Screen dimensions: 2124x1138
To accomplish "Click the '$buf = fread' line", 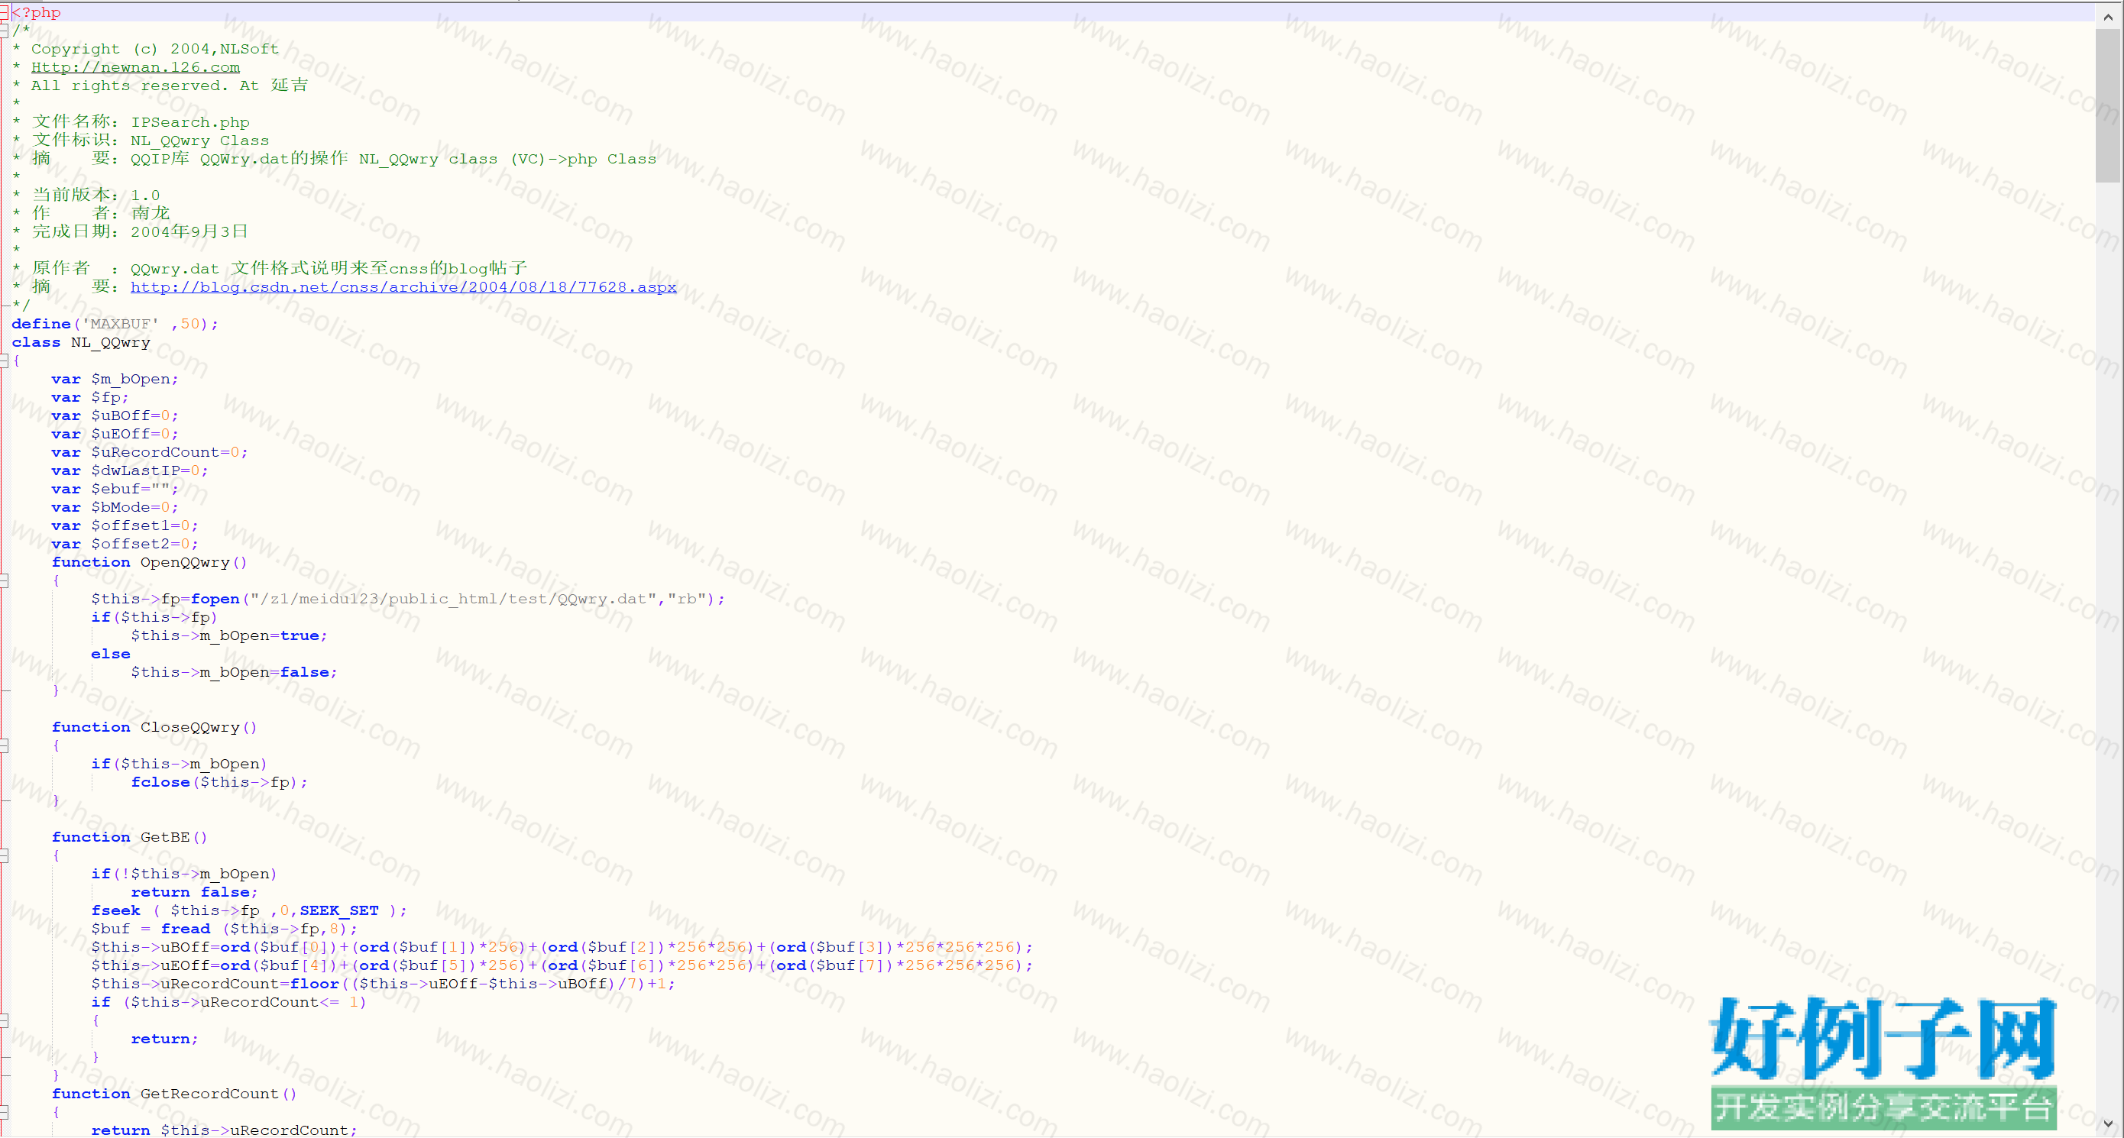I will click(225, 929).
